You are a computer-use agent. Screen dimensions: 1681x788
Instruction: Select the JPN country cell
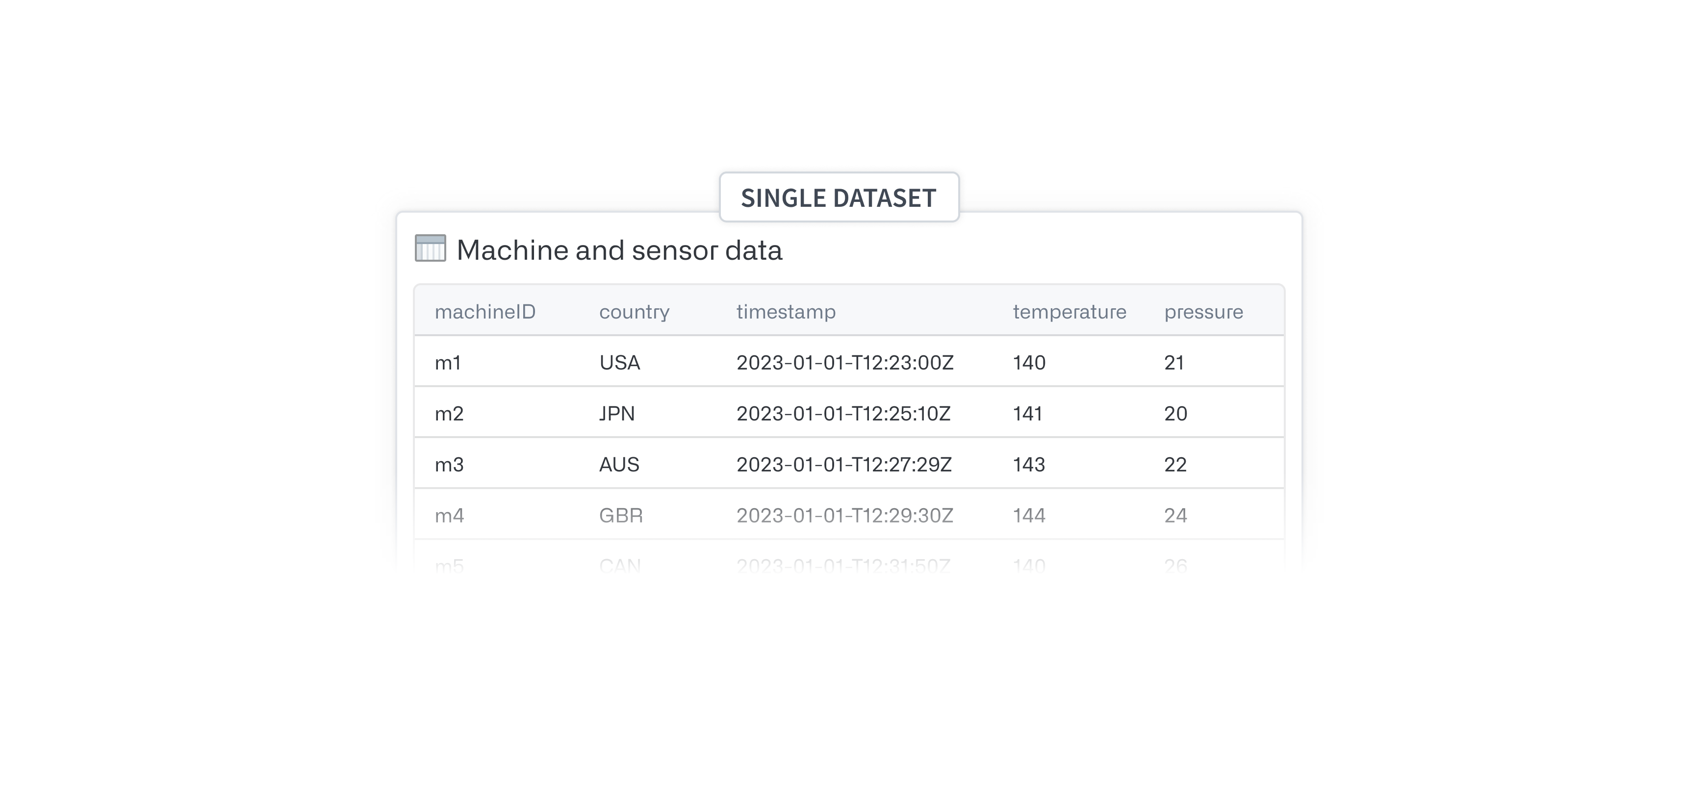(617, 414)
